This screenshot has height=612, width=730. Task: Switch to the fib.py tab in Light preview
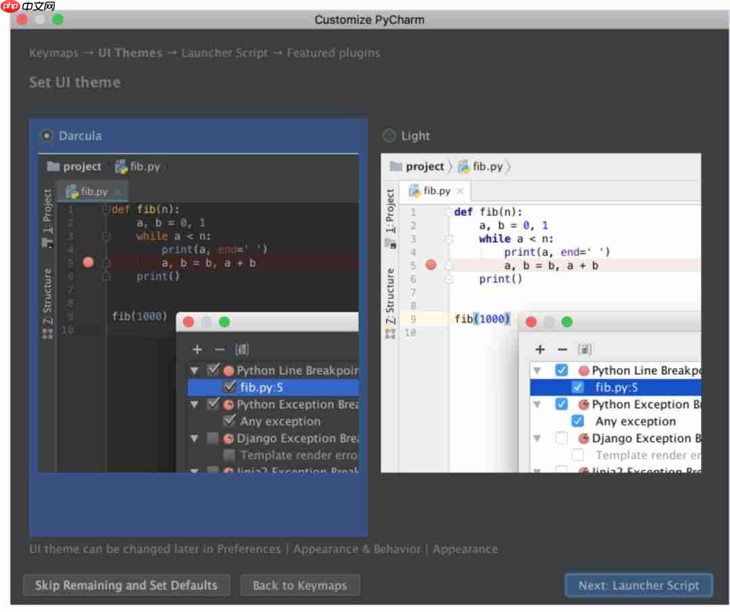point(436,191)
